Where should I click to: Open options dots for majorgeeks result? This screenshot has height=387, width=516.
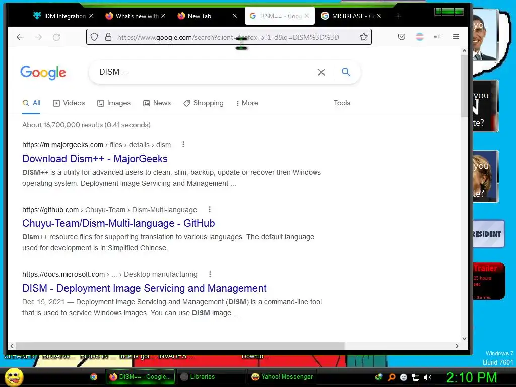(183, 144)
